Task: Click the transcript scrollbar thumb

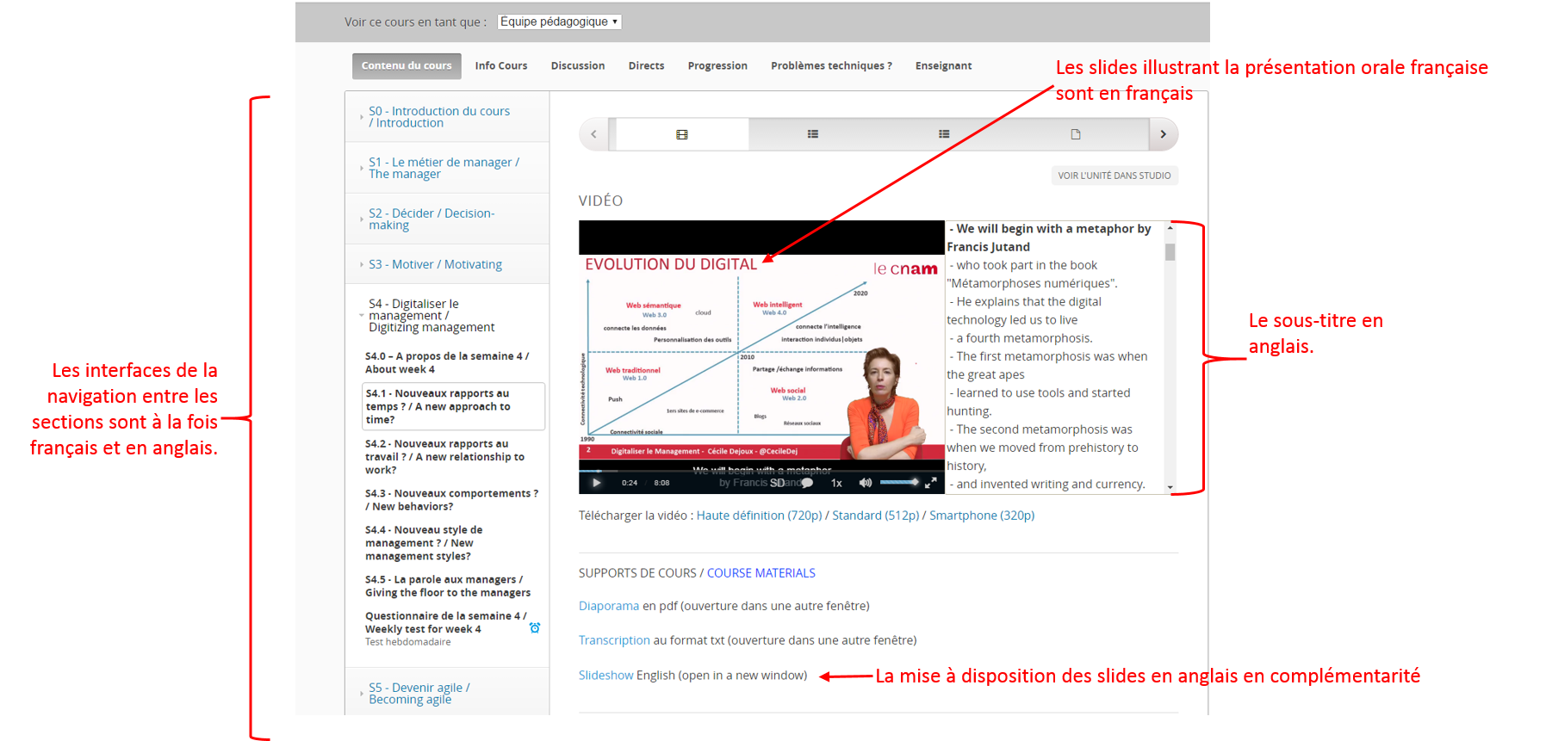Action: tap(1170, 251)
